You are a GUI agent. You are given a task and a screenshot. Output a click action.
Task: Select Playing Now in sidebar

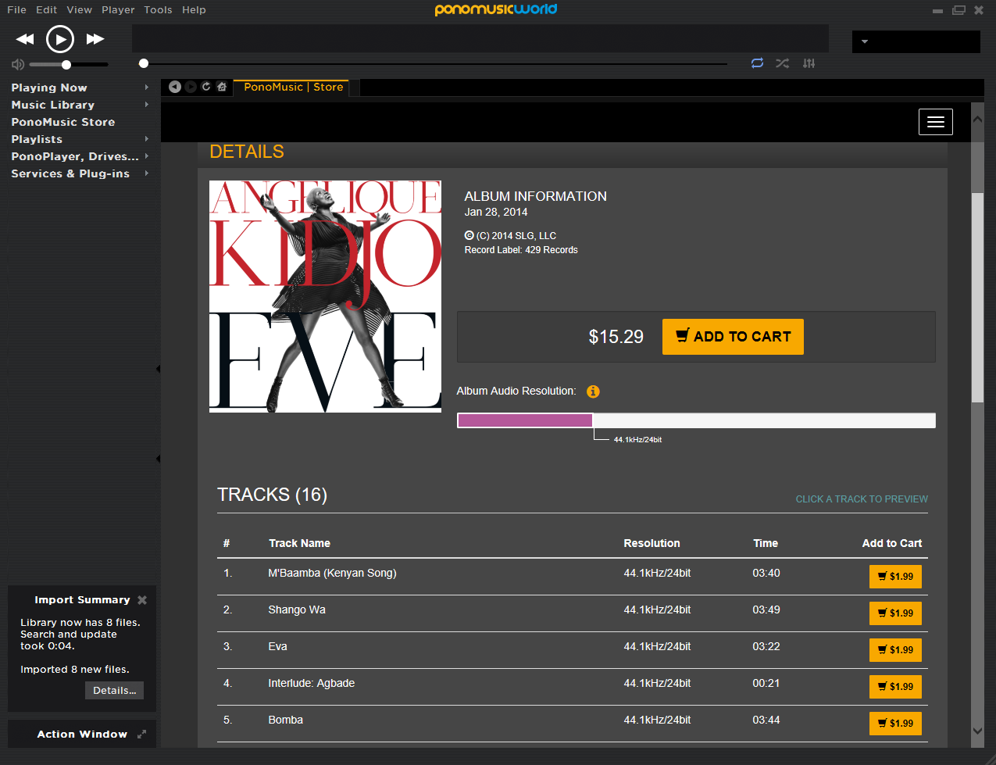[x=49, y=88]
